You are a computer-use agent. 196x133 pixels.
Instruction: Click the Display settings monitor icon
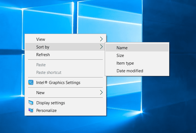click(x=31, y=103)
